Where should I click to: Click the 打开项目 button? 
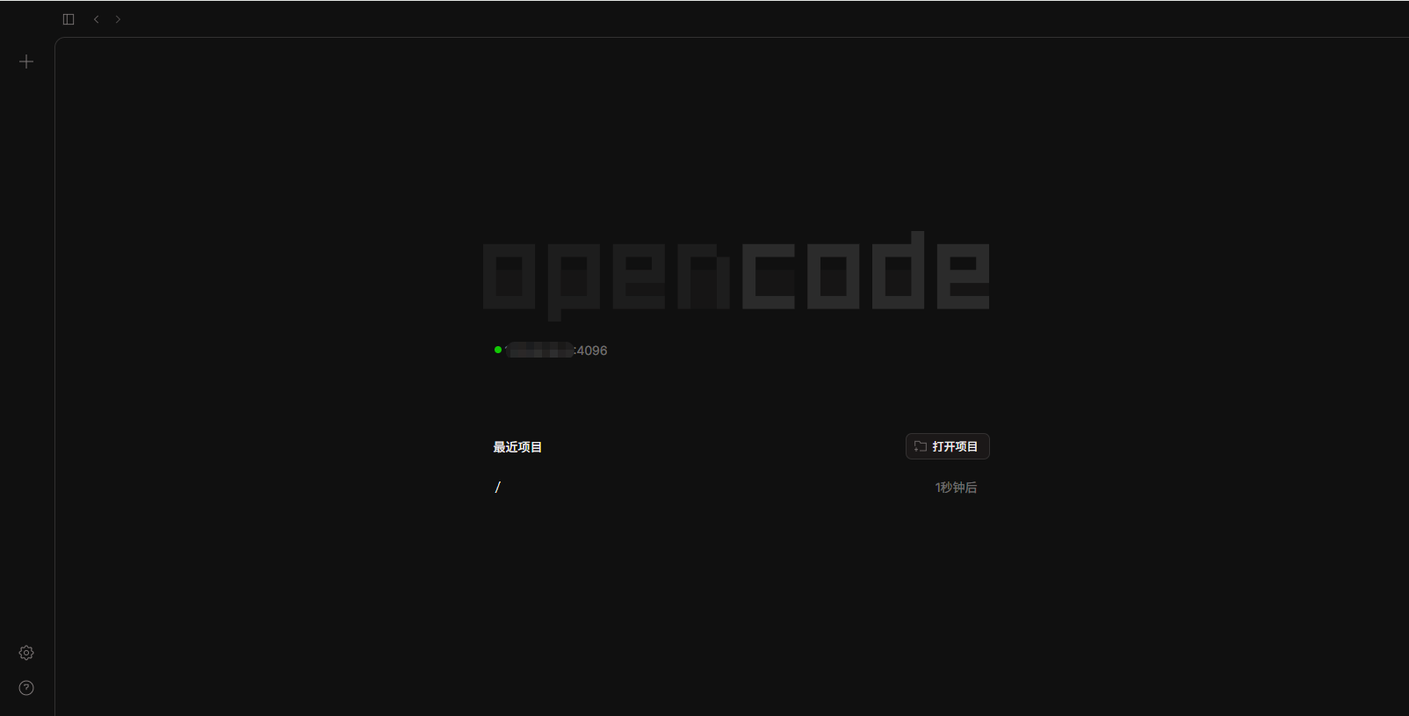tap(947, 446)
